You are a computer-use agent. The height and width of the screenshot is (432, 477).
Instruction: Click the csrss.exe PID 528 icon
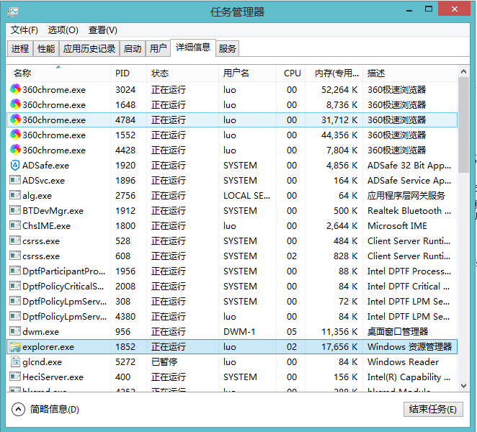(15, 240)
